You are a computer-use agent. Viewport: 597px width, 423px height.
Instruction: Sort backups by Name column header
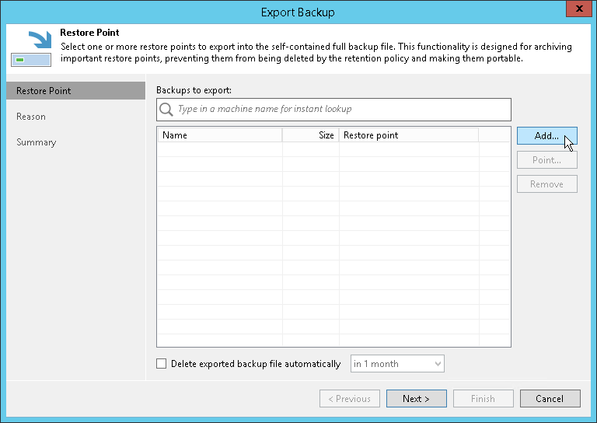(x=220, y=135)
